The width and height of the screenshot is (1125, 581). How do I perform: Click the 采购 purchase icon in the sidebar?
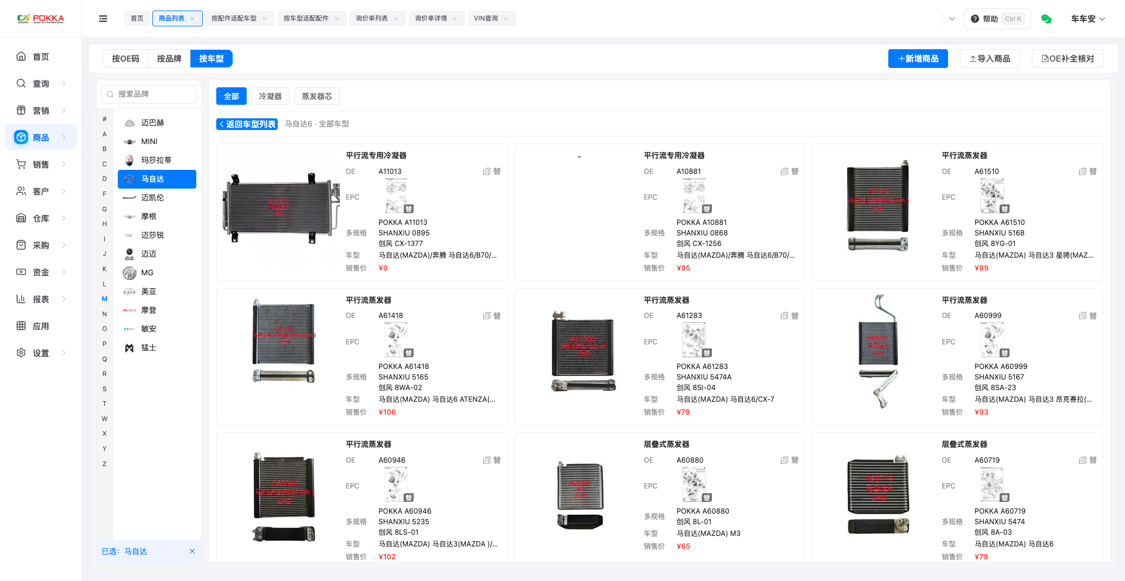pyautogui.click(x=21, y=245)
